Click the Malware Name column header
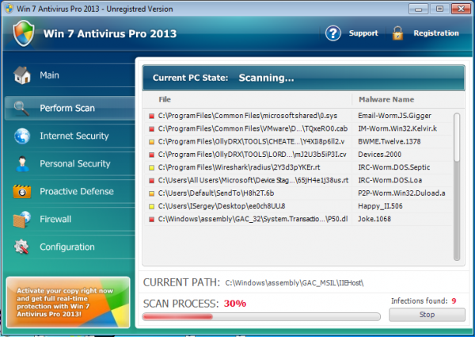475x337 pixels. (x=386, y=99)
